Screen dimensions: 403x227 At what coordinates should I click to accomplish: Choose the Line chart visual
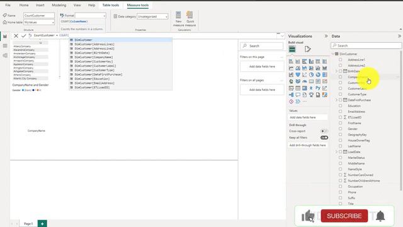tap(291, 68)
